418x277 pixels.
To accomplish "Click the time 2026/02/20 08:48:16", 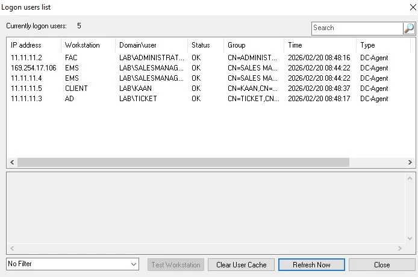I will [x=319, y=58].
